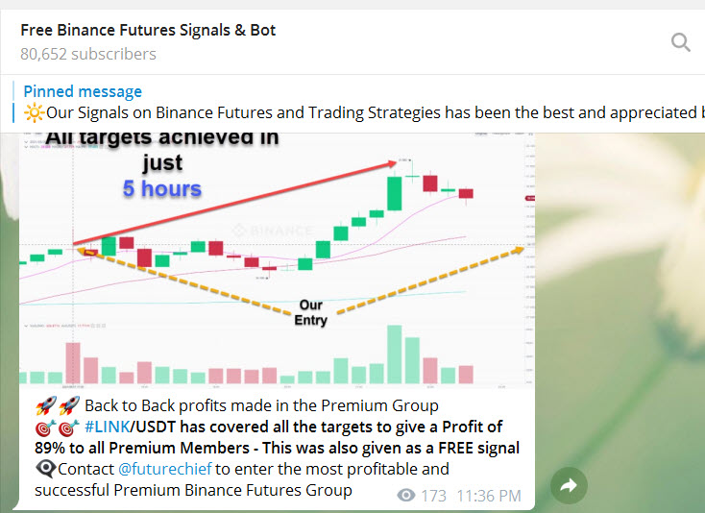The height and width of the screenshot is (513, 705).
Task: Click the 11:36 PM message timestamp
Action: (x=489, y=496)
